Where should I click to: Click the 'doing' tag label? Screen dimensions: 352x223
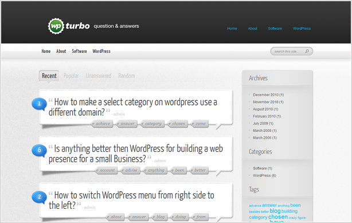(x=180, y=217)
